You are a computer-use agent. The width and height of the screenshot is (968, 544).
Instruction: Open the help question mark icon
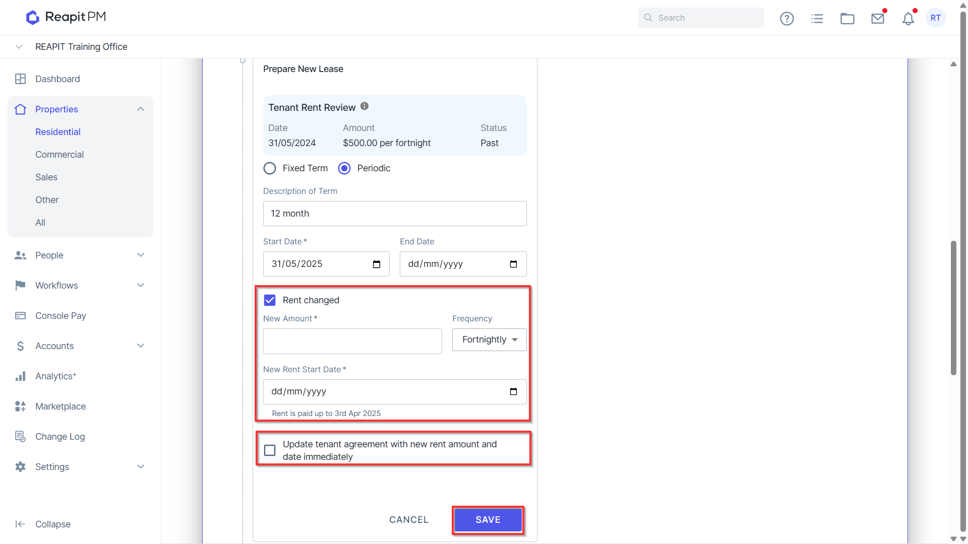tap(786, 19)
